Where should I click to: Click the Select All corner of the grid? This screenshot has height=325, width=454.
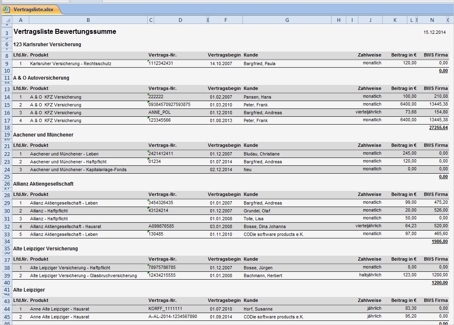[x=7, y=20]
